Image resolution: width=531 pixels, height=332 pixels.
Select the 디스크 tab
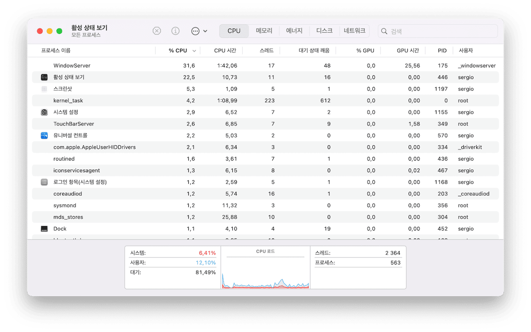pos(324,31)
